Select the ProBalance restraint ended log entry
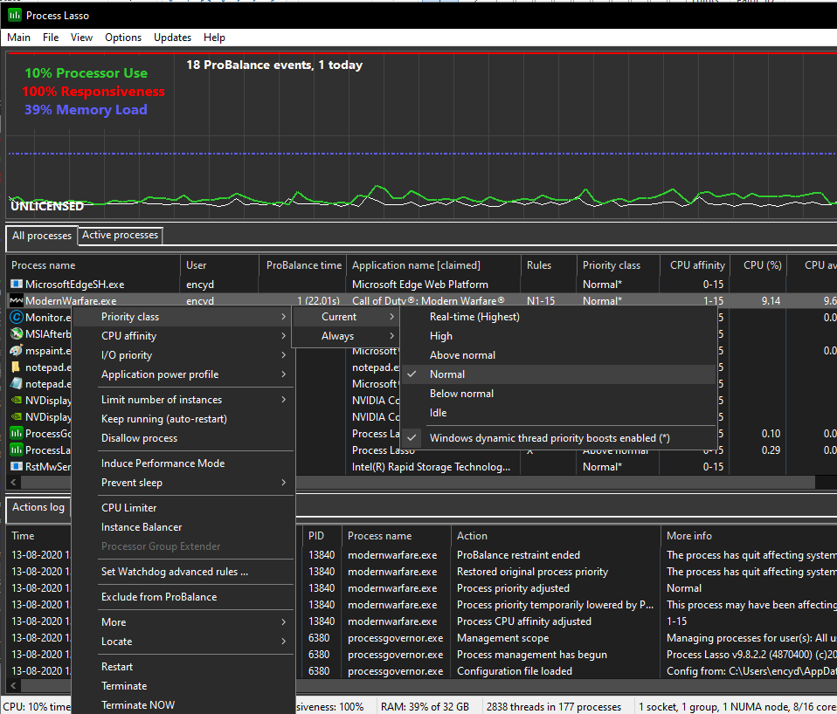 pos(518,555)
